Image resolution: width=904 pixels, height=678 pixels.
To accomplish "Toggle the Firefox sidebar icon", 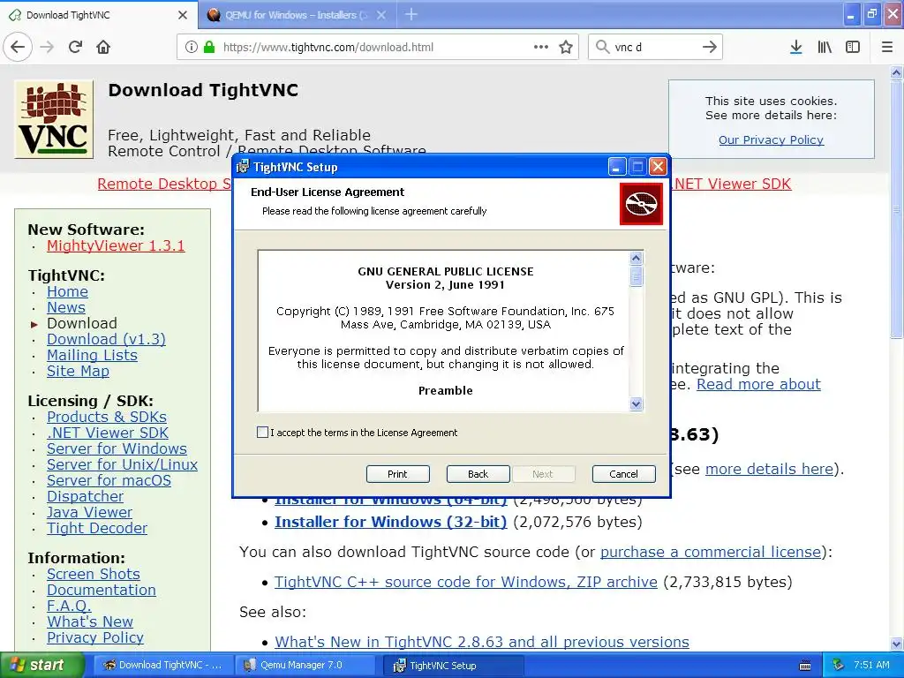I will pyautogui.click(x=853, y=48).
